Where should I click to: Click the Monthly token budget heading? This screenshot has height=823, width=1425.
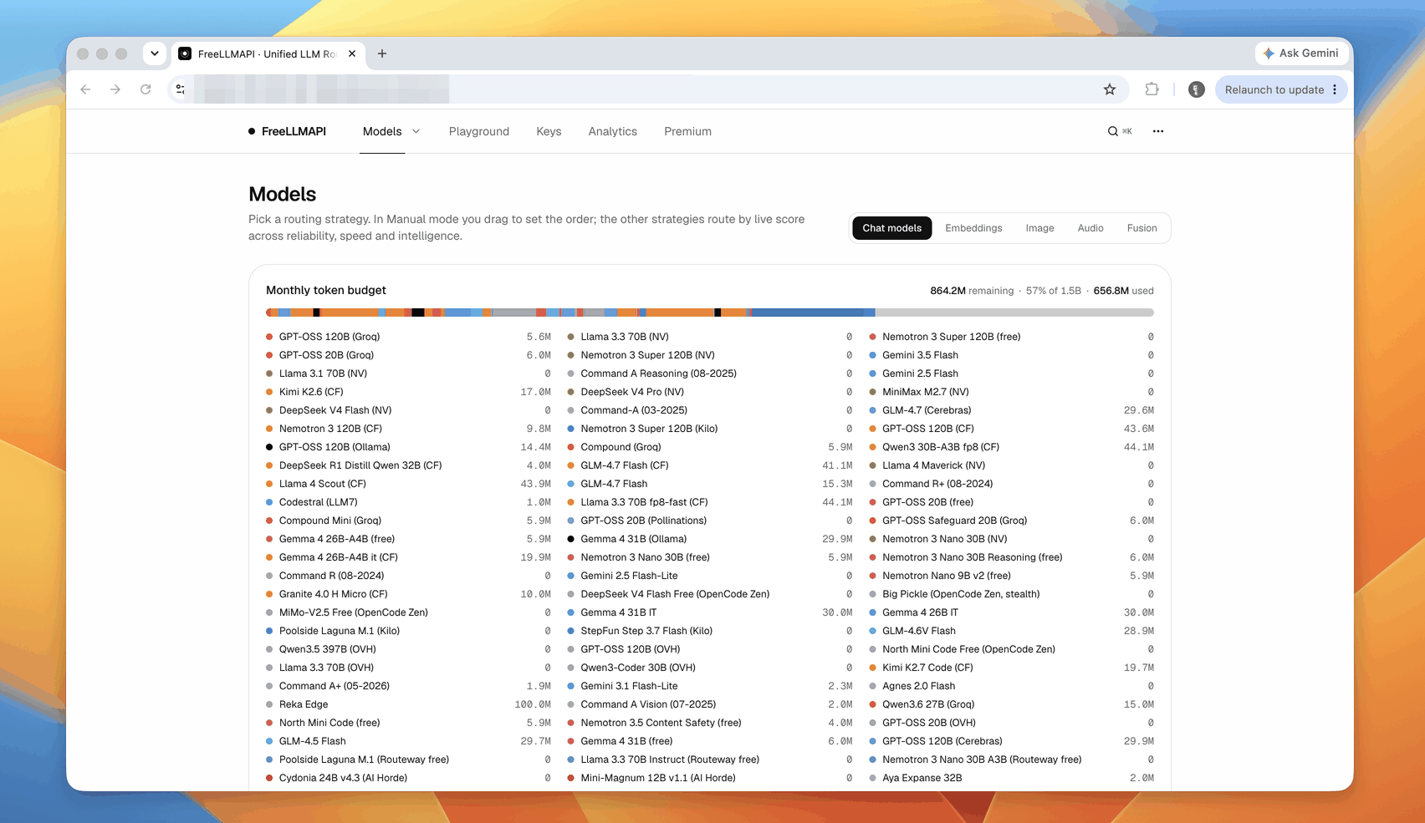tap(326, 290)
